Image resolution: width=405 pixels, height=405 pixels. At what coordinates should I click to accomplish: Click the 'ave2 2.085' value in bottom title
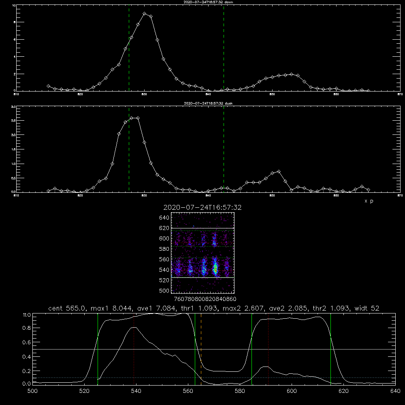click(288, 308)
